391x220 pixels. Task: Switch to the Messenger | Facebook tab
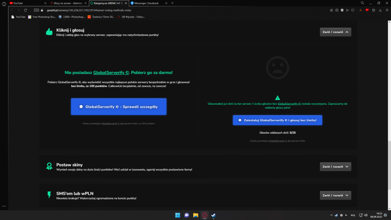(149, 3)
